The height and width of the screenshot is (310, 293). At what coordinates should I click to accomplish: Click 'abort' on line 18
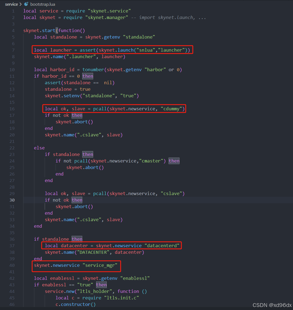click(x=81, y=122)
